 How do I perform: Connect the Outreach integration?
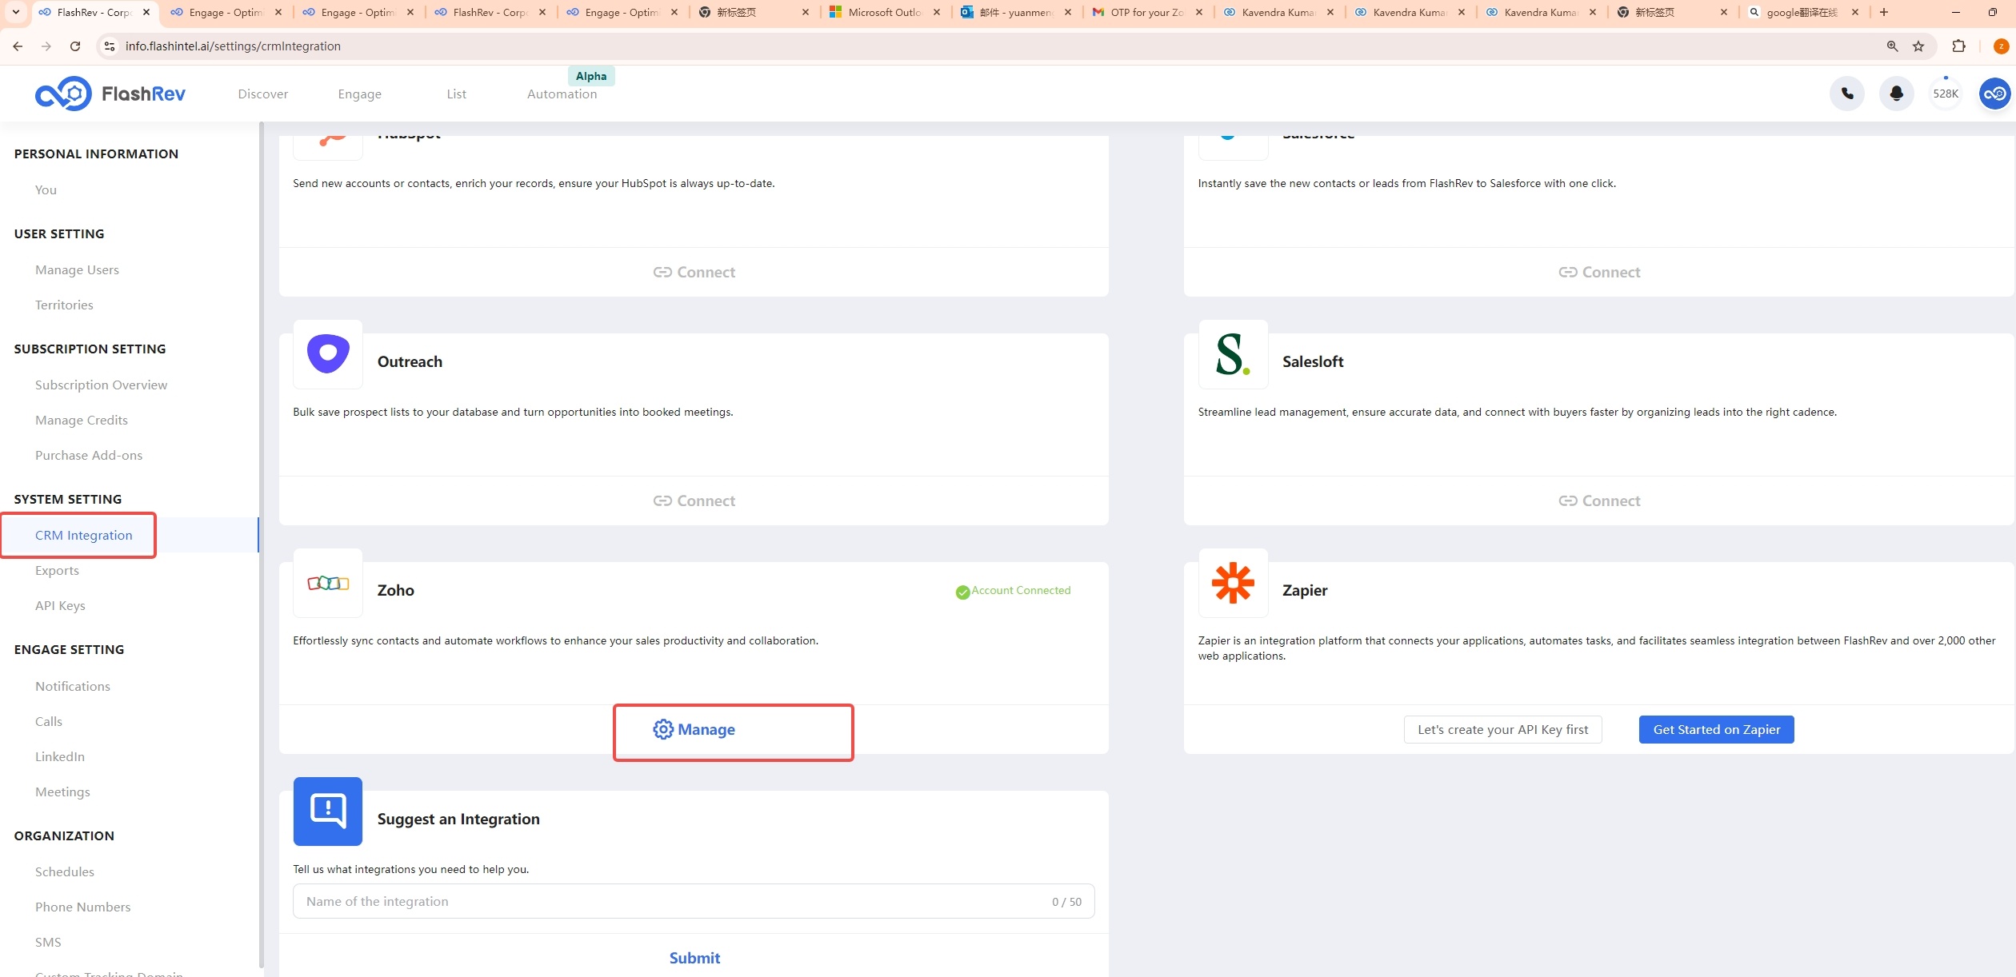coord(694,500)
